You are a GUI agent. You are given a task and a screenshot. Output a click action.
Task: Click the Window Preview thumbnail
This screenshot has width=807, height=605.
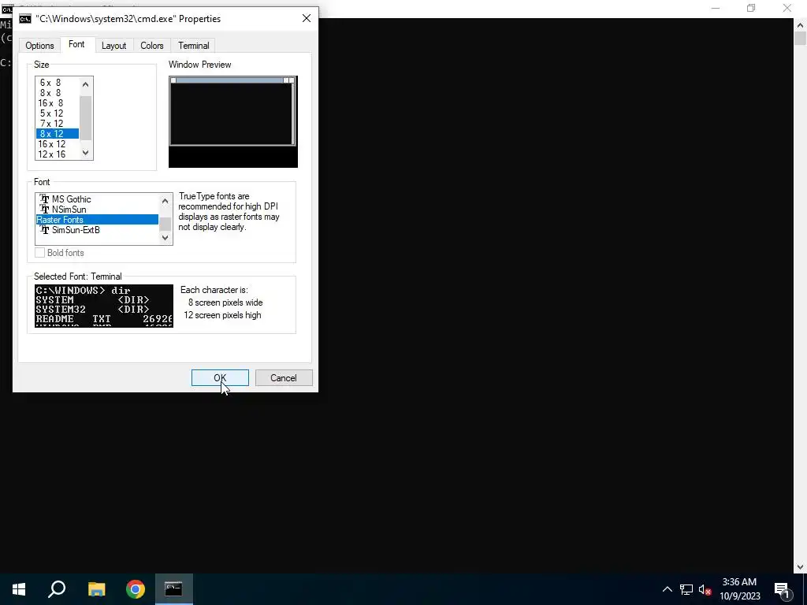[233, 122]
